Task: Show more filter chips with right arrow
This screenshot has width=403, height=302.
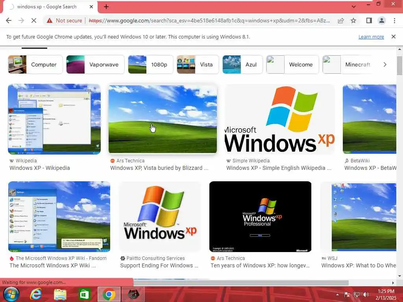Action: (385, 64)
